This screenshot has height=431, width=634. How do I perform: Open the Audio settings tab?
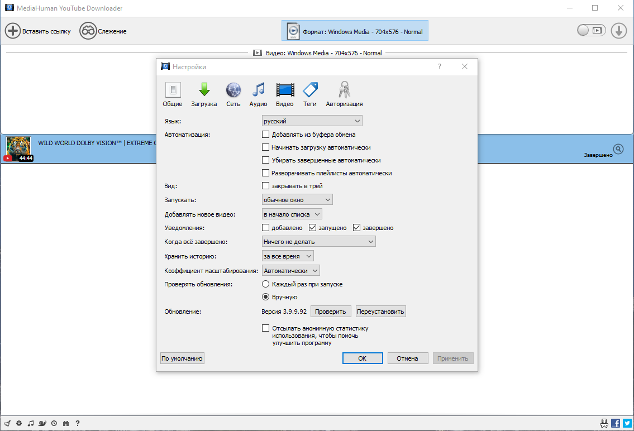coord(258,94)
